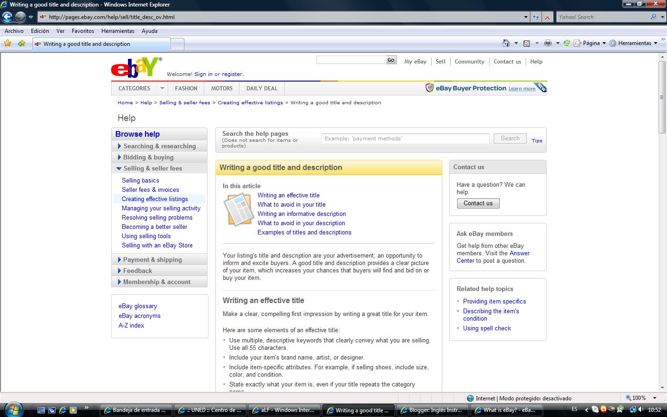
Task: Open the Home button dropdown arrow
Action: pos(516,43)
